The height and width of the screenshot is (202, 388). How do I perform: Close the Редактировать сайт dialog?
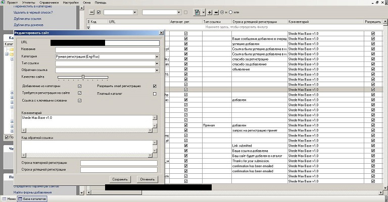click(x=161, y=33)
